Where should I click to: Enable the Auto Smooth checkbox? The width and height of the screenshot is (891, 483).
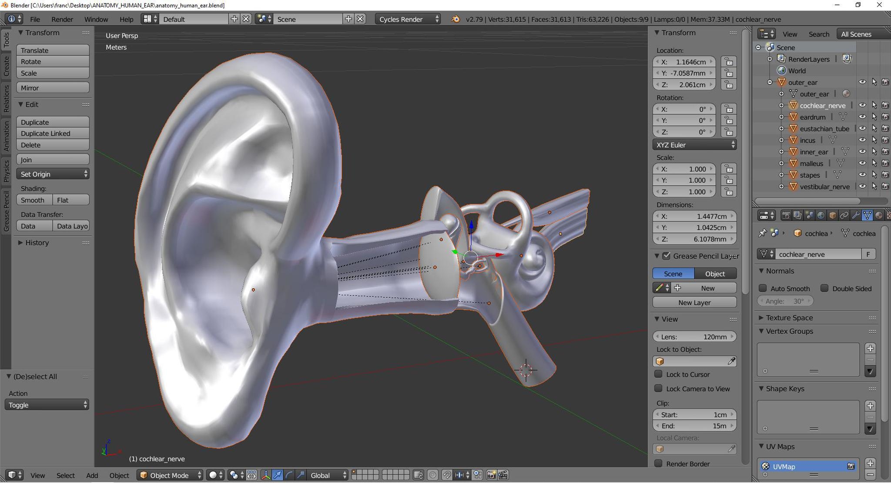pos(763,288)
